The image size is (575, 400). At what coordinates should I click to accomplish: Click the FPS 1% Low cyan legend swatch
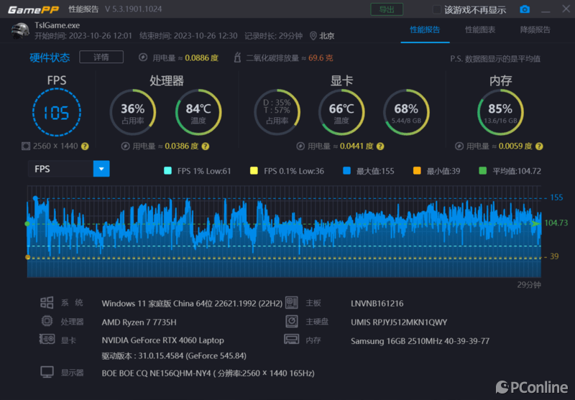[x=167, y=171]
